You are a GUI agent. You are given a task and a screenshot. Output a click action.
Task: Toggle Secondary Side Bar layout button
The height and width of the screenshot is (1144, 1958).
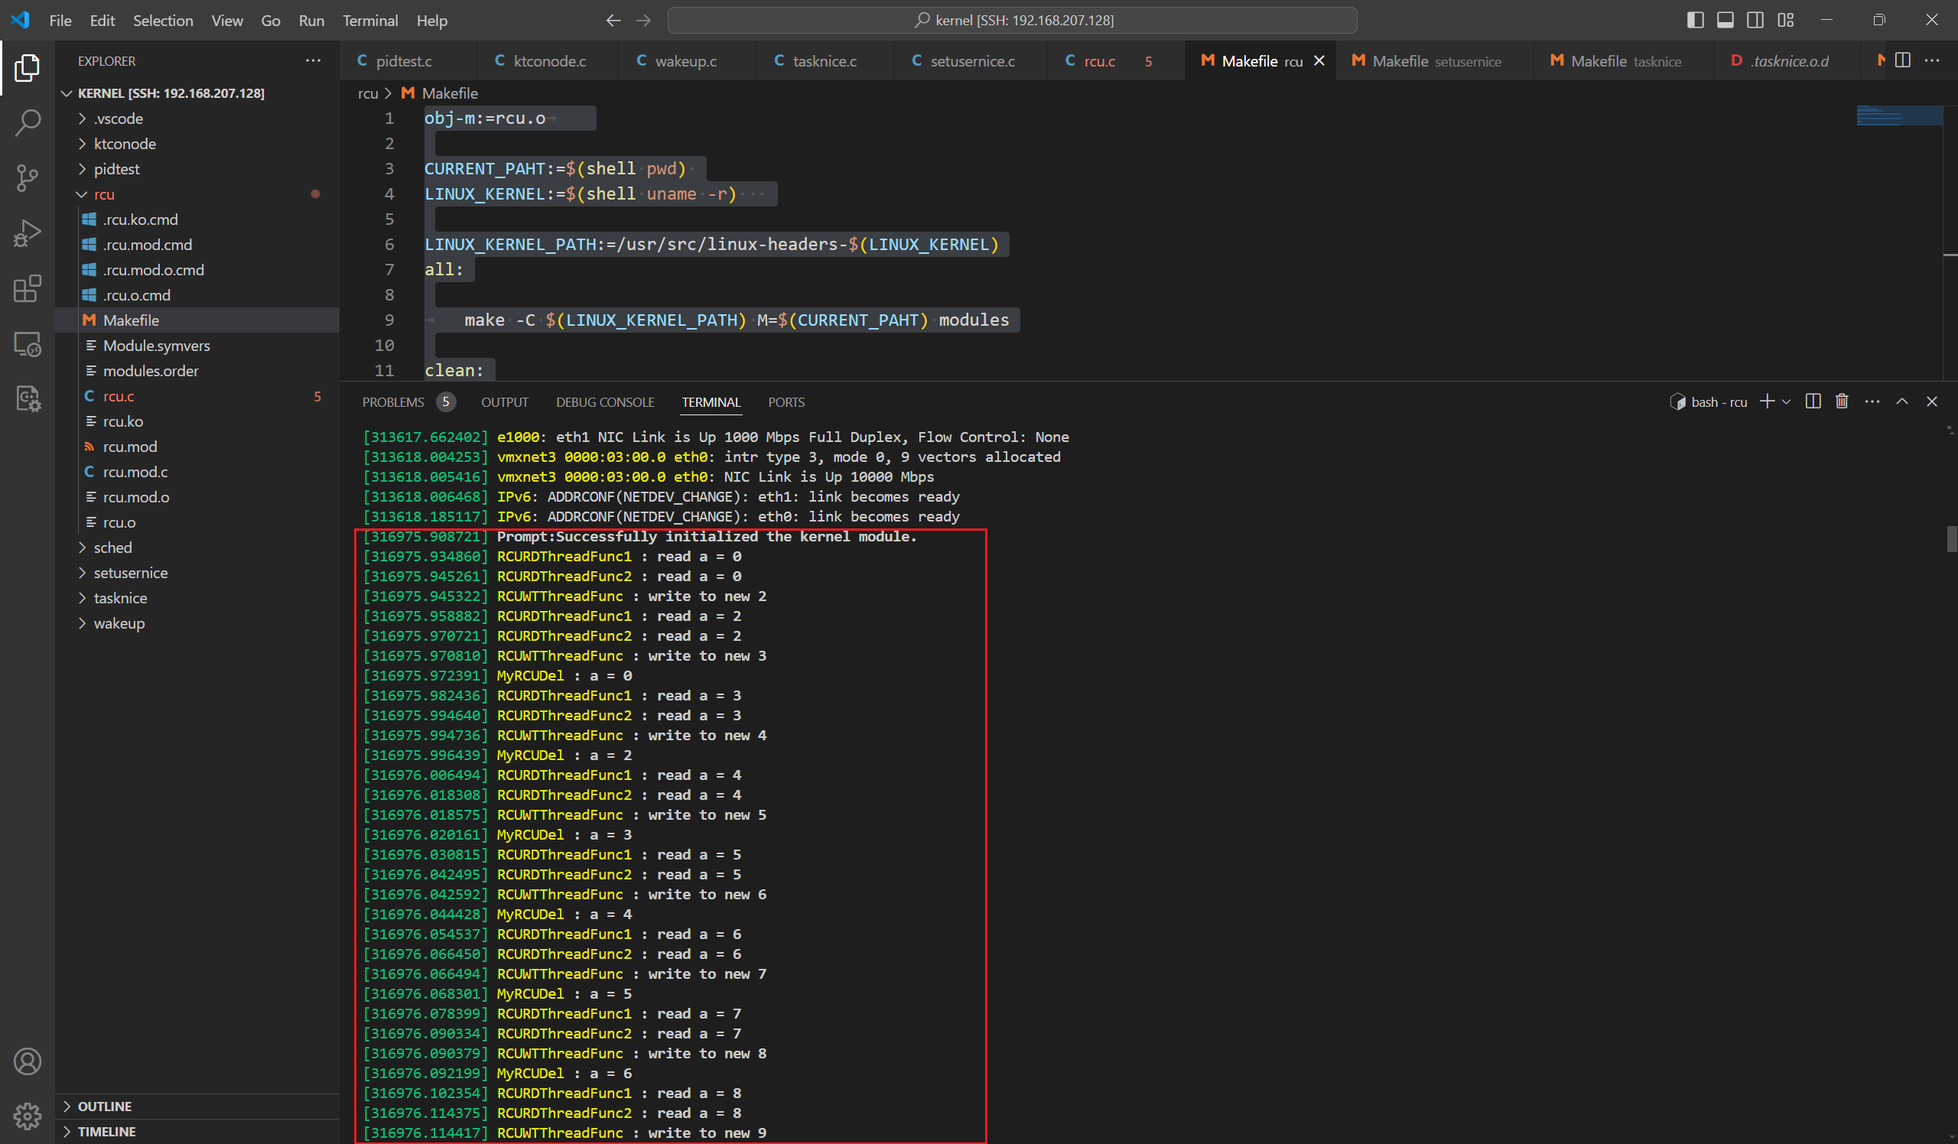point(1755,20)
